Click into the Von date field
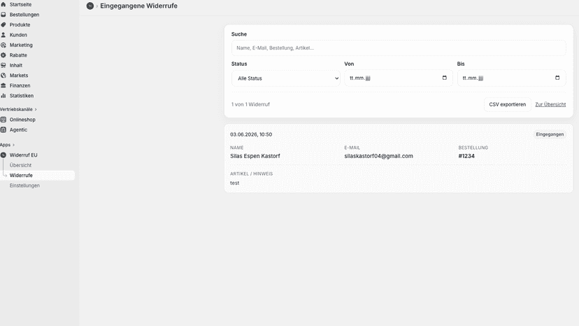This screenshot has height=326, width=579. (x=399, y=78)
